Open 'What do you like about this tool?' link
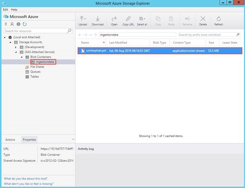 25,179
